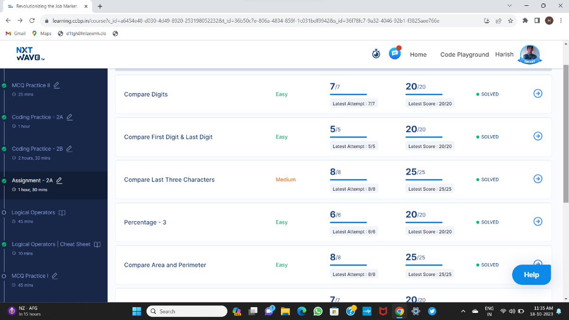The image size is (569, 320).
Task: Open Microsoft Edge from the taskbar
Action: pos(302,311)
